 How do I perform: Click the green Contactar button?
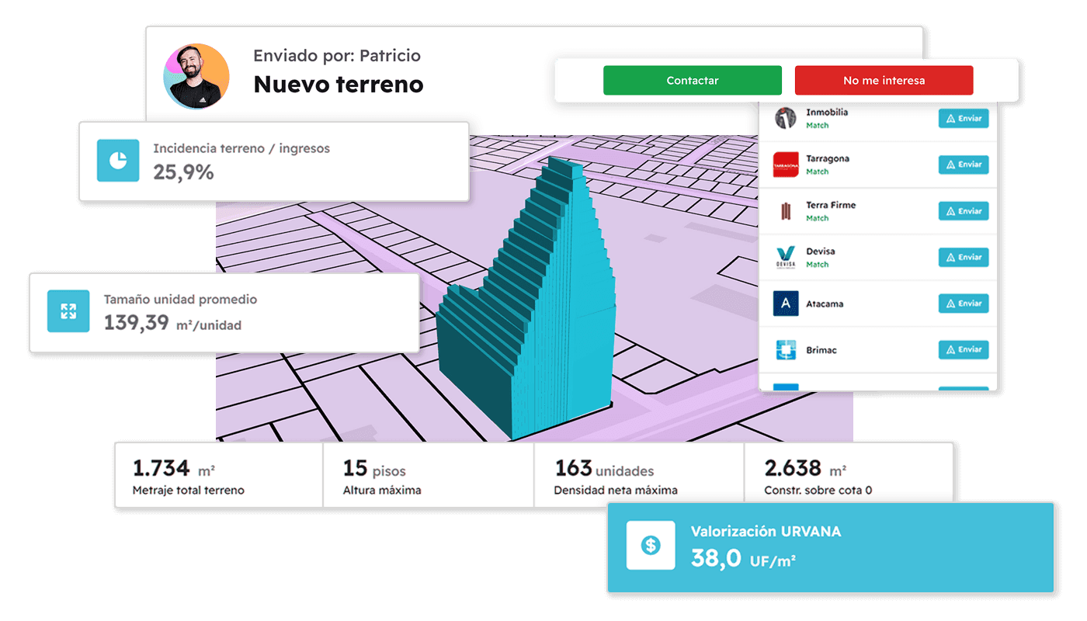tap(693, 81)
